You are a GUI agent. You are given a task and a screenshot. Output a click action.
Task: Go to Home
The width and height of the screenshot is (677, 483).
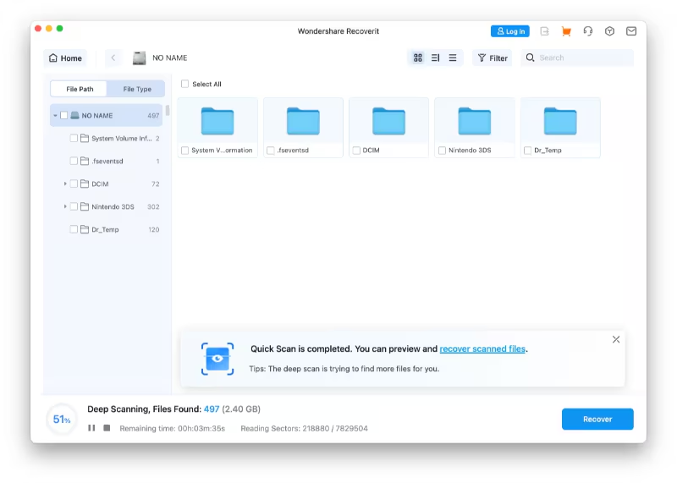[x=65, y=58]
